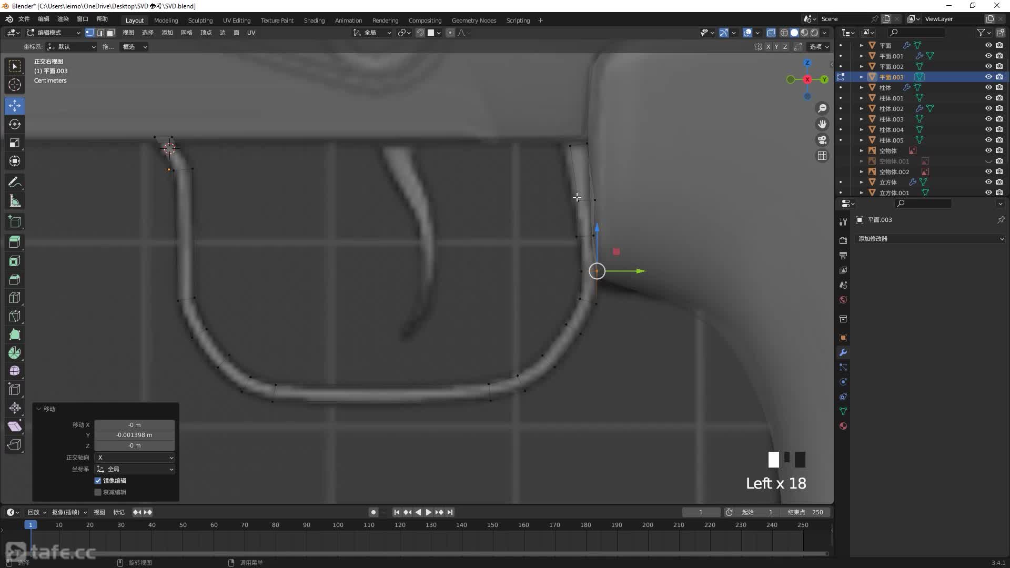The image size is (1010, 568).
Task: Click the current frame number field
Action: click(x=701, y=512)
